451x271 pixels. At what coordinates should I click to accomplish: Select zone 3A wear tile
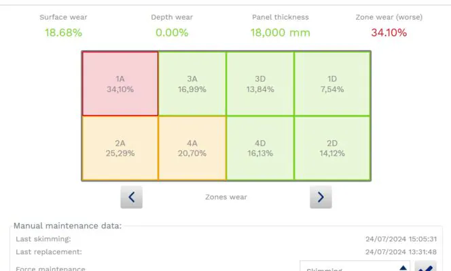point(192,84)
